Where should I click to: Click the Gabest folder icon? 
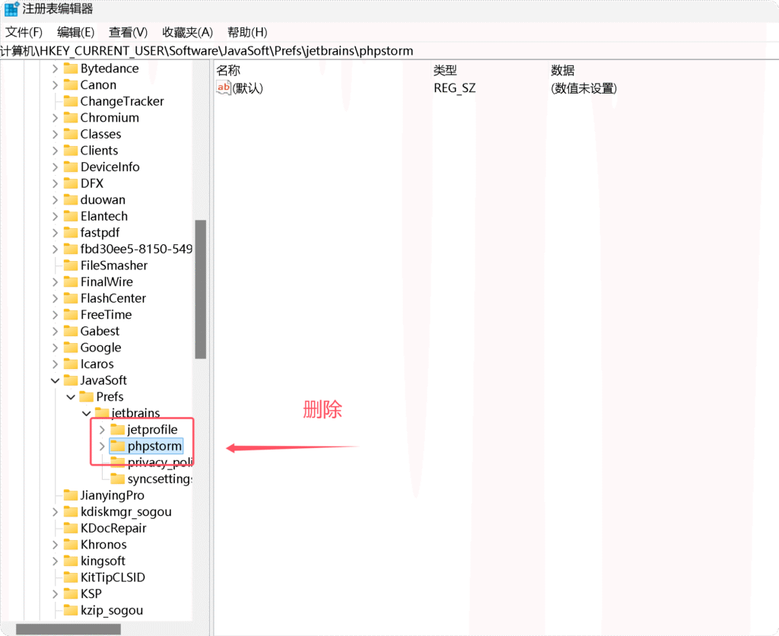[x=71, y=330]
